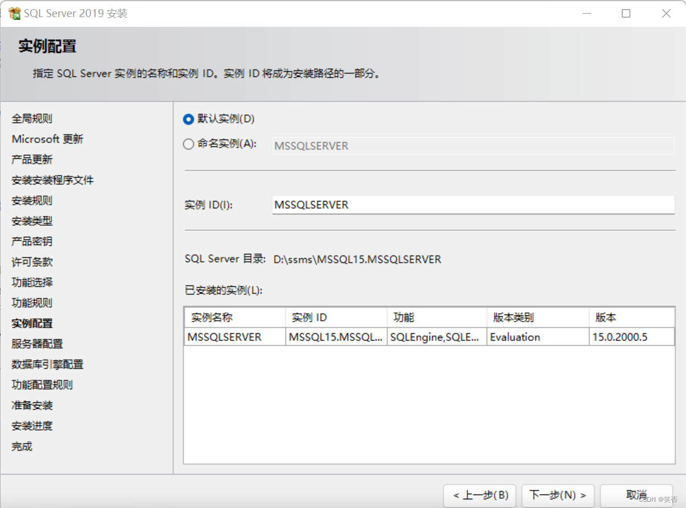Click the 安装类型 step

[x=32, y=221]
